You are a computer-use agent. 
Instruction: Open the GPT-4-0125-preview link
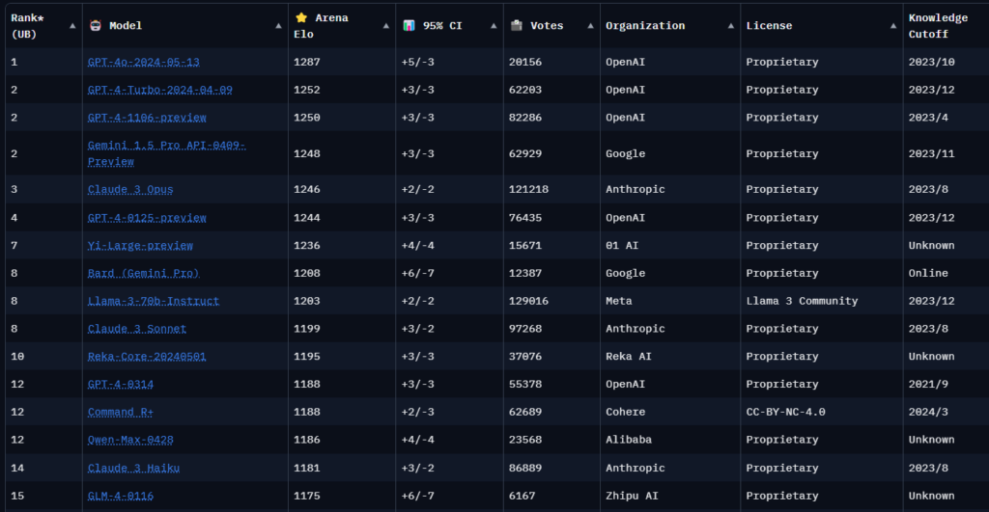click(147, 217)
